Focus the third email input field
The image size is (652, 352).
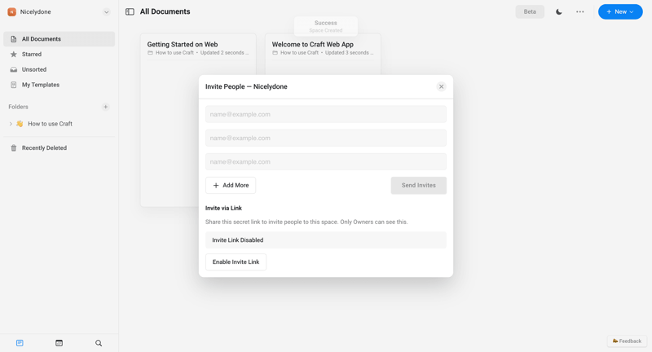325,161
